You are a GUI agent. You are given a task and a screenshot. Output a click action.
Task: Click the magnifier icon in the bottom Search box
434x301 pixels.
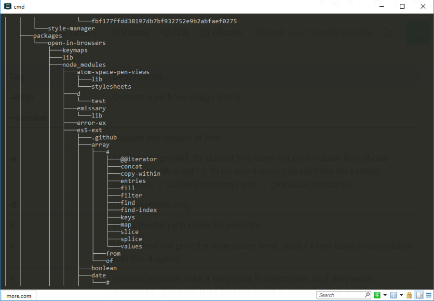click(x=367, y=295)
